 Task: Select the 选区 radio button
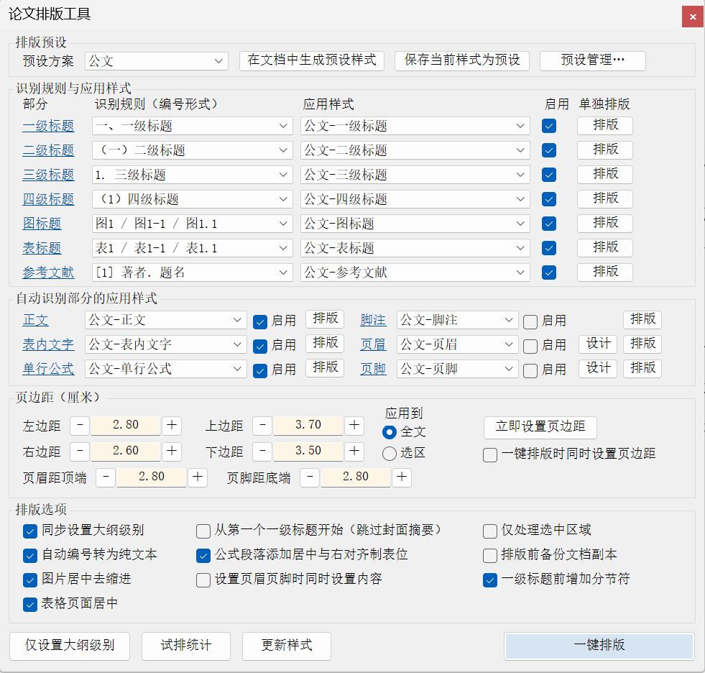point(390,453)
